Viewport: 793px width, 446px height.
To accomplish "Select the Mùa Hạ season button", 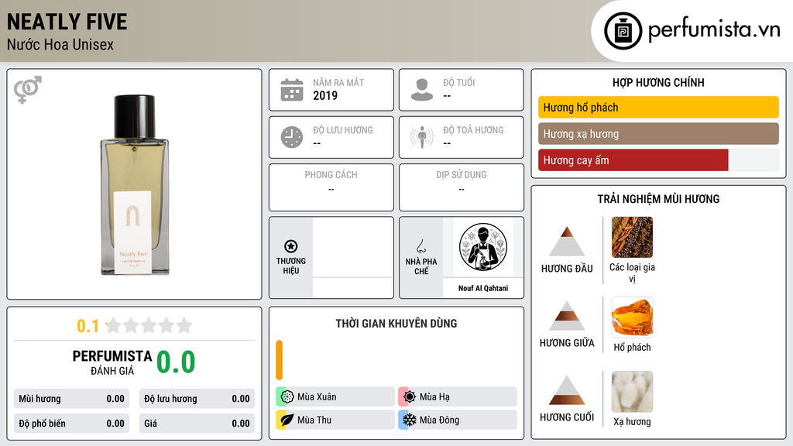I will [458, 397].
